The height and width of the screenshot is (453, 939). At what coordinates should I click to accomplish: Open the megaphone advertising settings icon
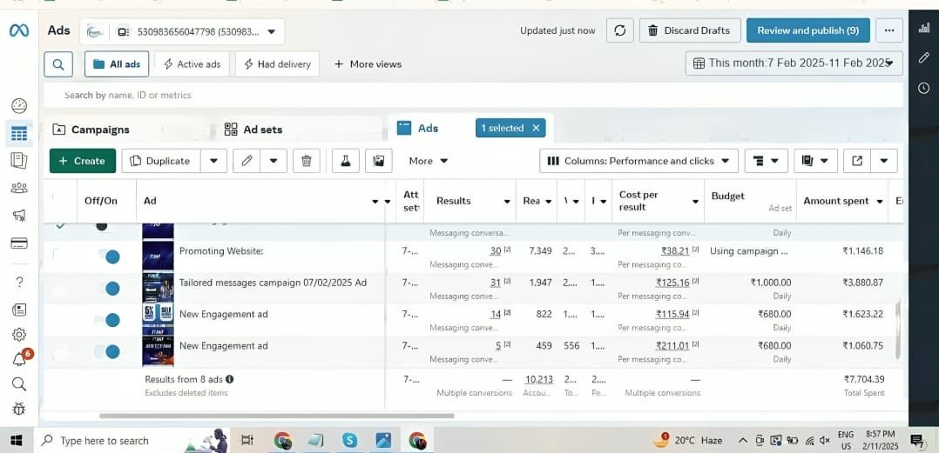coord(19,215)
